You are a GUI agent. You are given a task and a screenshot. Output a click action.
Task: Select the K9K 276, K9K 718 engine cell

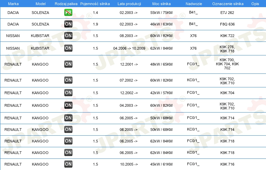point(227,49)
